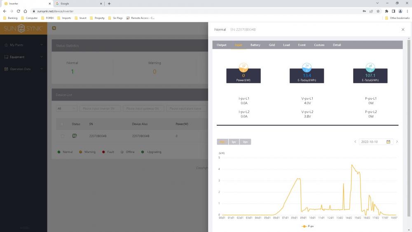Click Warning count value 0
Viewport: 412px width, 232px height.
coord(154,71)
